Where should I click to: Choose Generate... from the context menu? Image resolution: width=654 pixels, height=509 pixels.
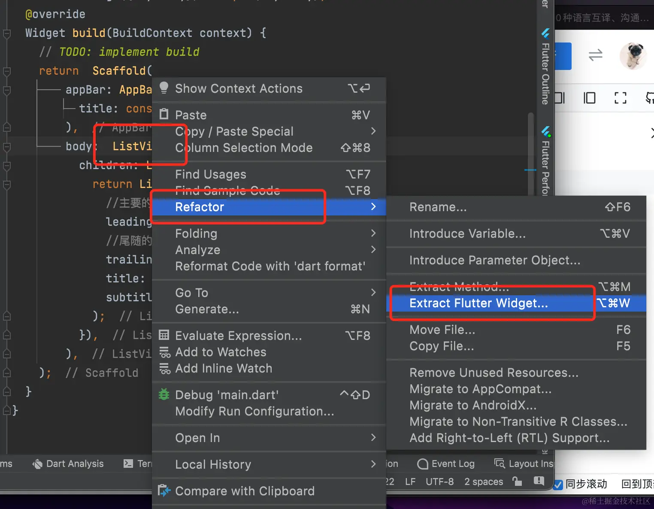(269, 309)
